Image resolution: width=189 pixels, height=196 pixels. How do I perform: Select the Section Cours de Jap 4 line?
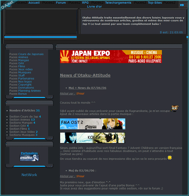click(25, 117)
